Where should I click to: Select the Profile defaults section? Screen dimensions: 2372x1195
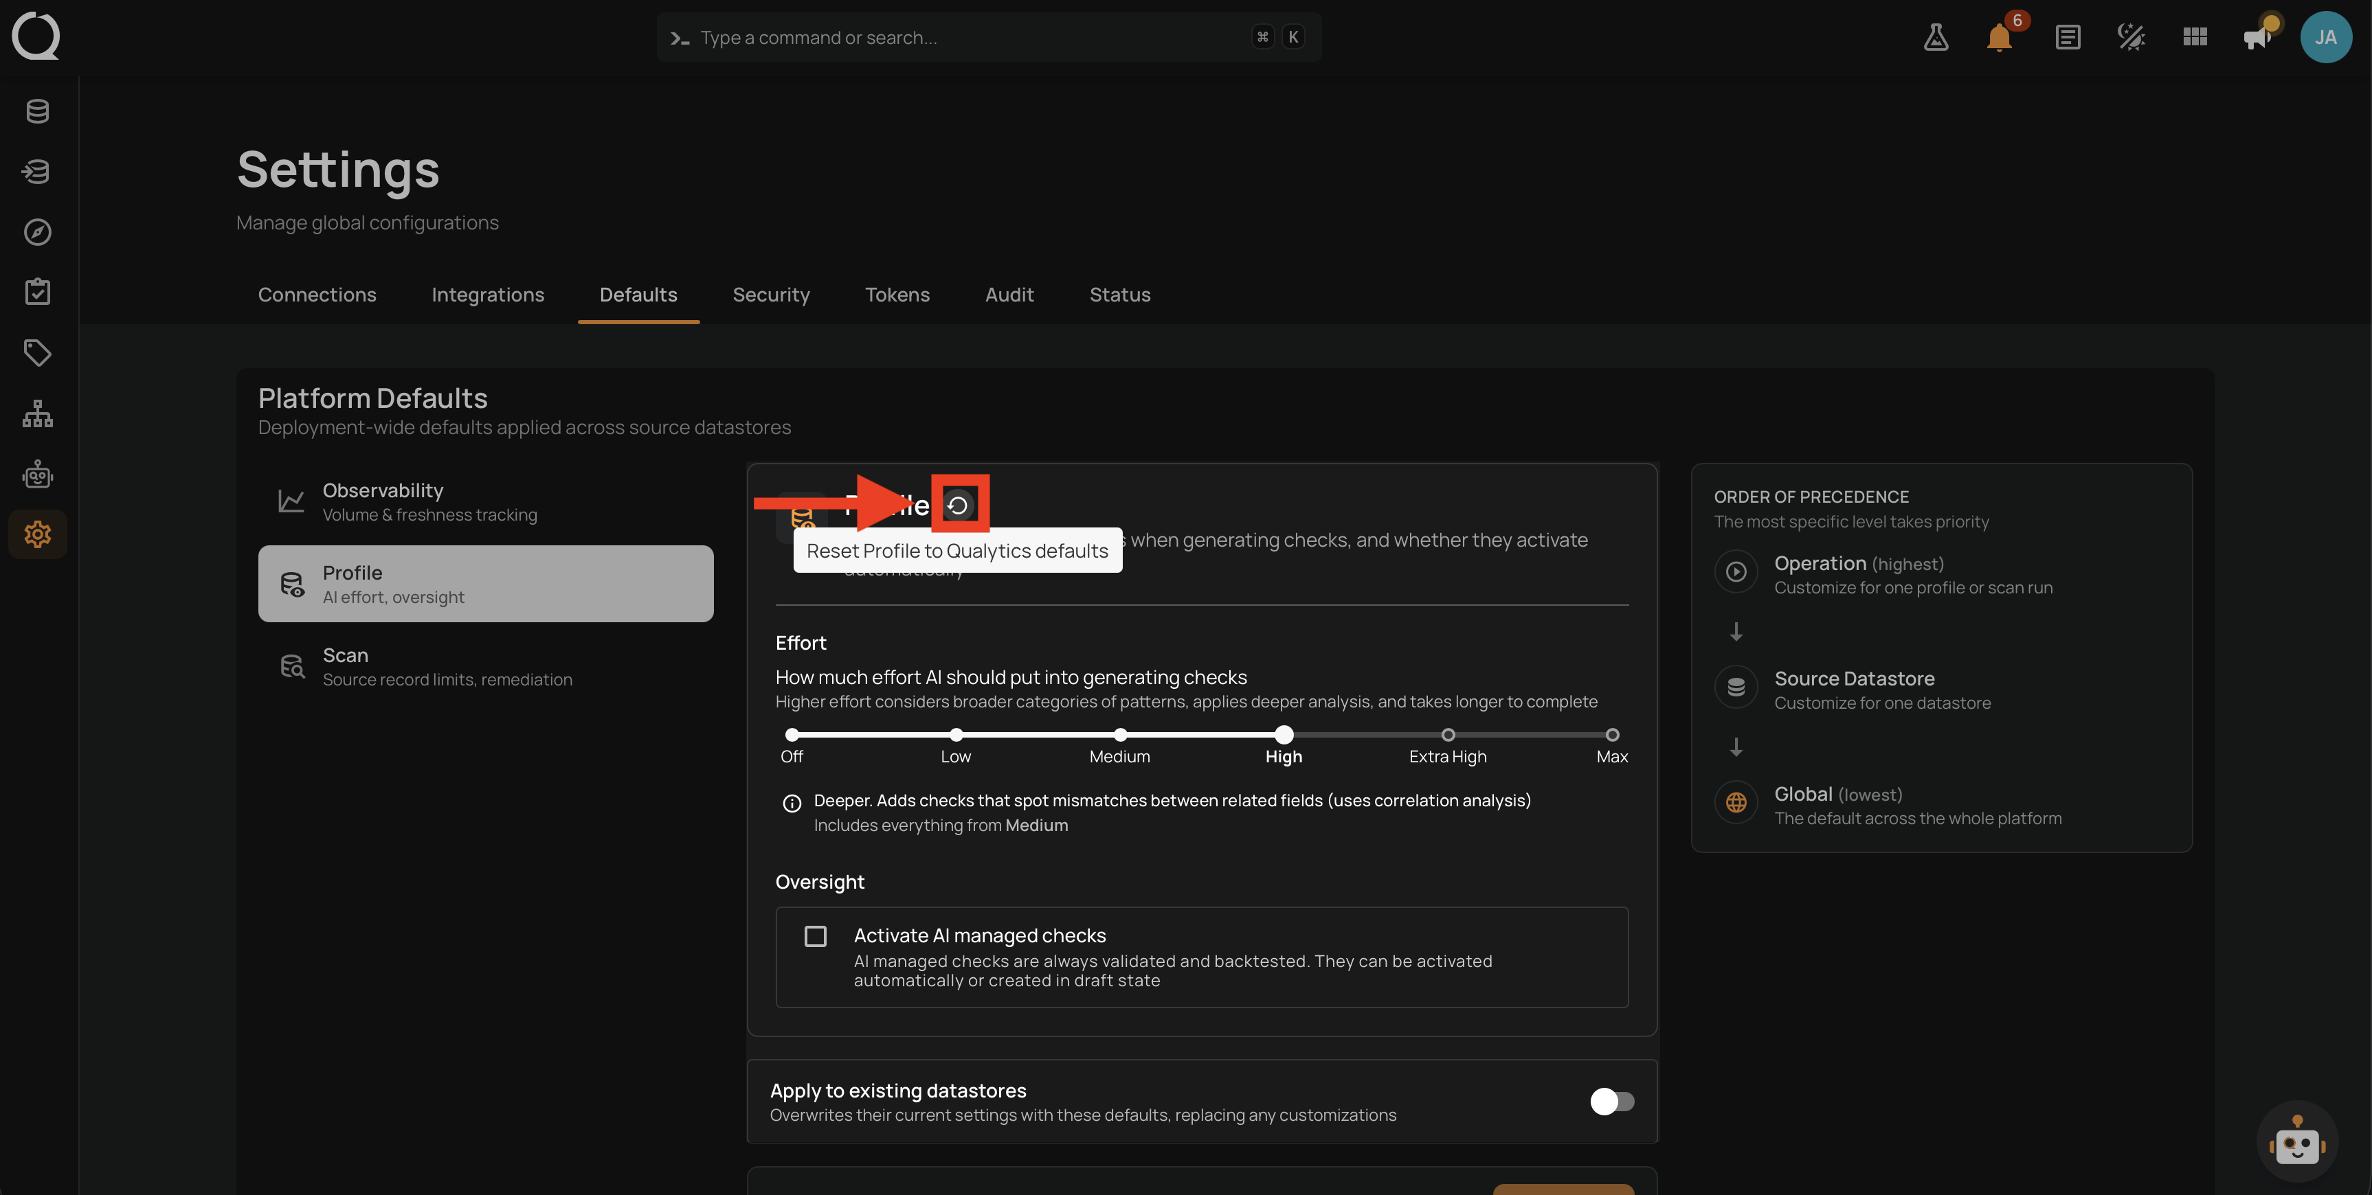pos(485,584)
